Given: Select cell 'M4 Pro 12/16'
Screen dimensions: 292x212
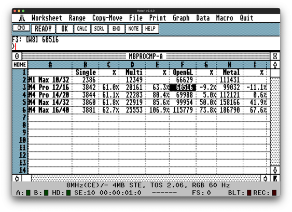Looking at the screenshot, I should pyautogui.click(x=50, y=88).
